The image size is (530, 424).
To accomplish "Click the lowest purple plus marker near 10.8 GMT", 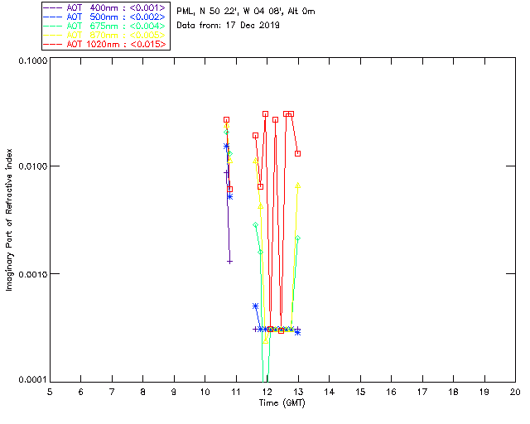I will click(230, 262).
